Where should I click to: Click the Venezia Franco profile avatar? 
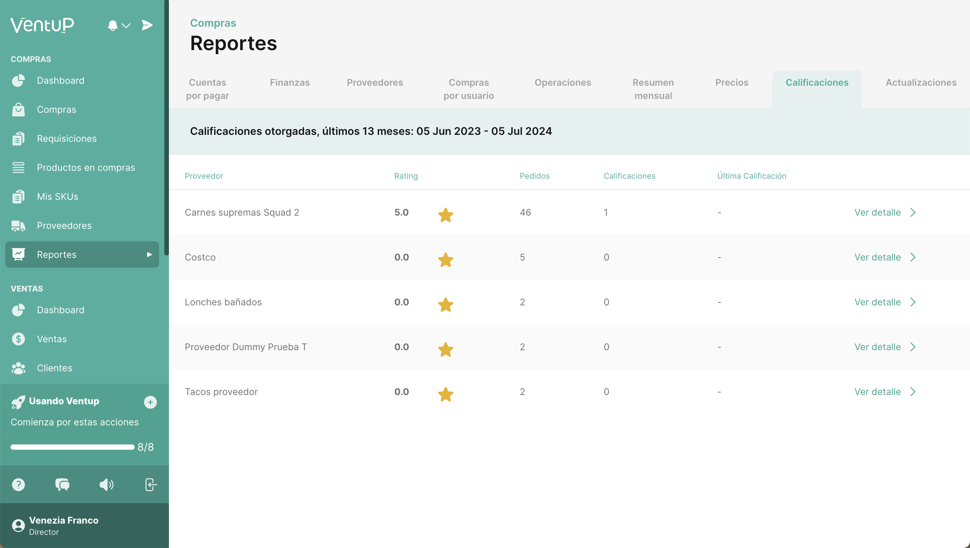coord(18,526)
